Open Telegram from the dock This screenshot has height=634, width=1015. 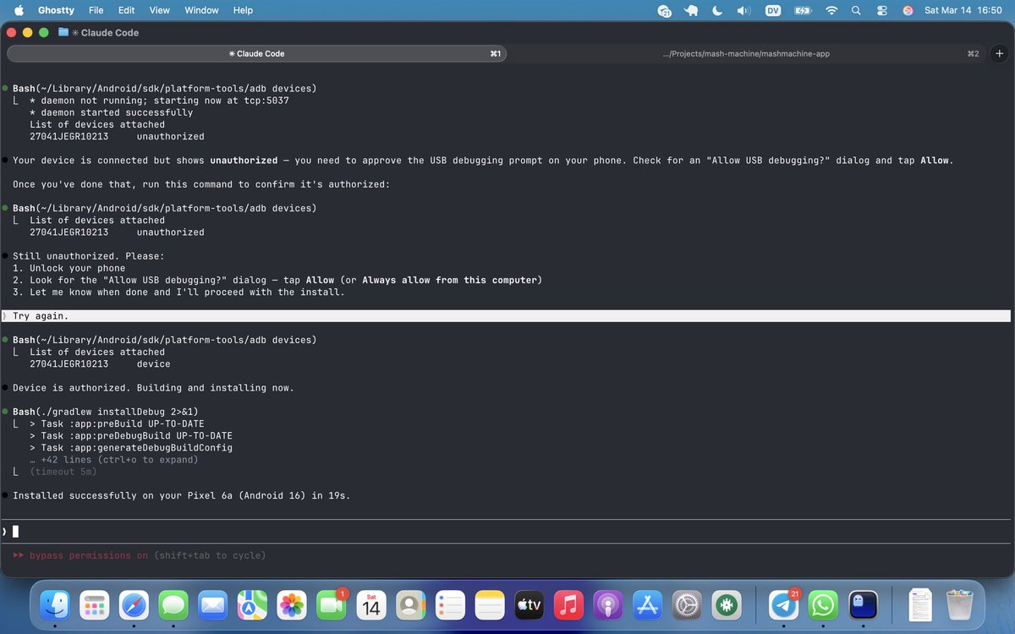(784, 604)
